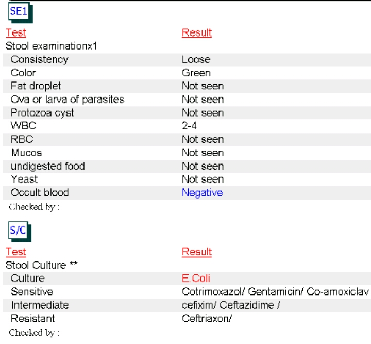
Task: Click the Green color result
Action: coord(196,73)
